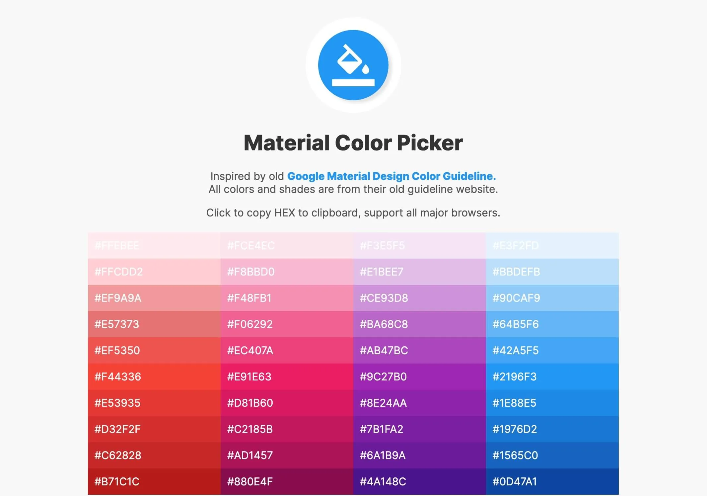
Task: Copy the #F44336 red swatch
Action: 154,376
